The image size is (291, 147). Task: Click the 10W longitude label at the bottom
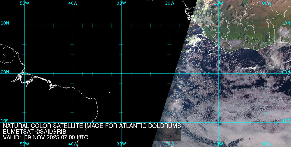point(218,144)
